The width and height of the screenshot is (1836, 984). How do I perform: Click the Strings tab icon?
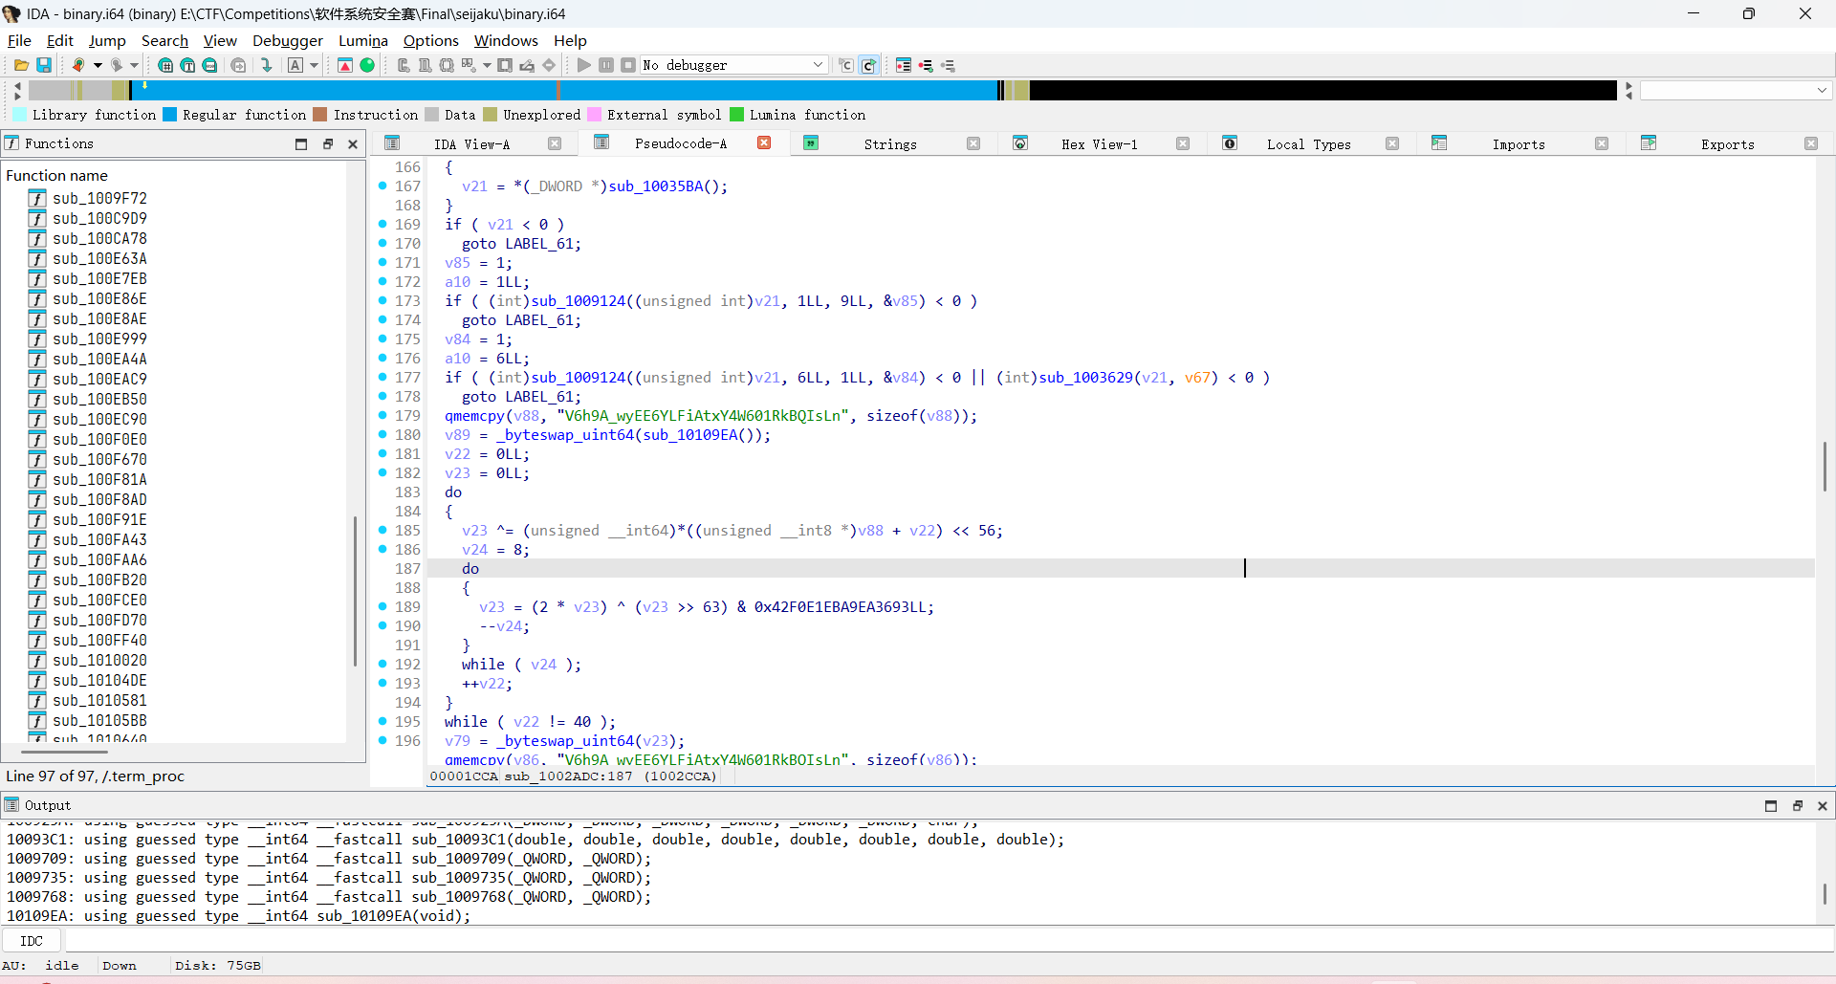point(811,143)
